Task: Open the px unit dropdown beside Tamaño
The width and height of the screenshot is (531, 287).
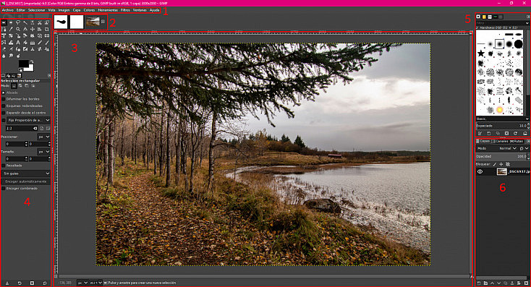Action: coord(43,152)
